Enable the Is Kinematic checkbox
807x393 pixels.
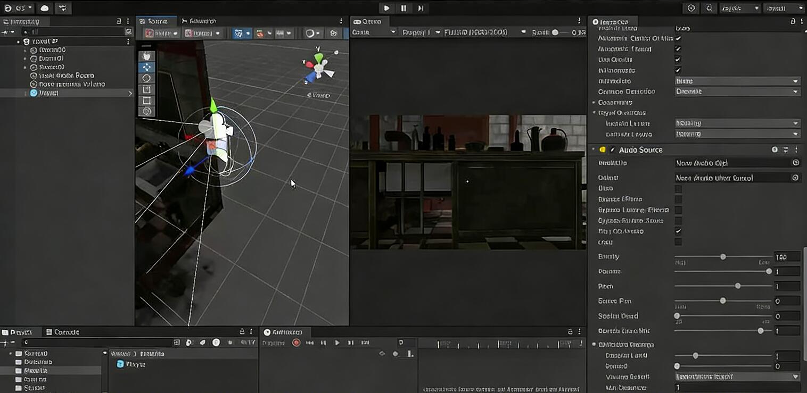[x=678, y=70]
